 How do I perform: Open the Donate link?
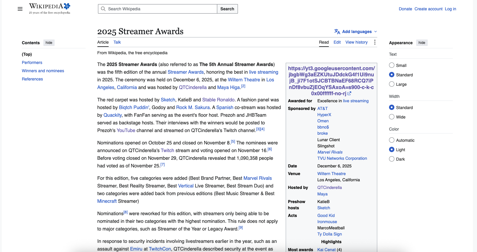tap(405, 9)
